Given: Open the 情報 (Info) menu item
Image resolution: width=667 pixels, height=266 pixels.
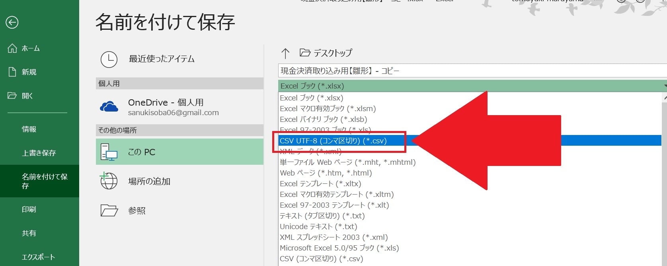Looking at the screenshot, I should [29, 129].
